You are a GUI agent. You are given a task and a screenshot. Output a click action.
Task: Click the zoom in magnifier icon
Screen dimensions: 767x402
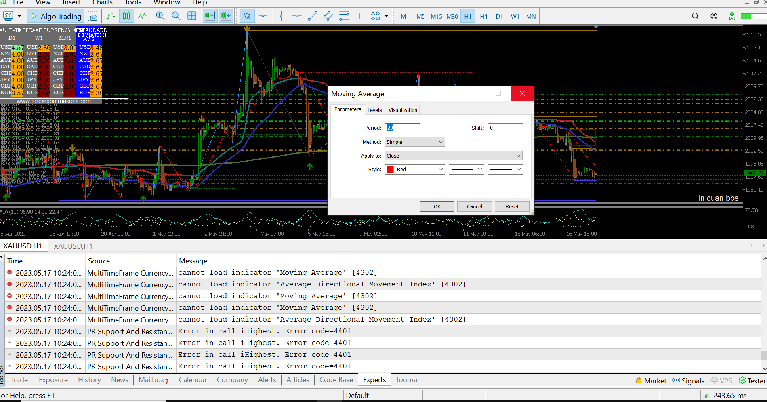tap(160, 16)
